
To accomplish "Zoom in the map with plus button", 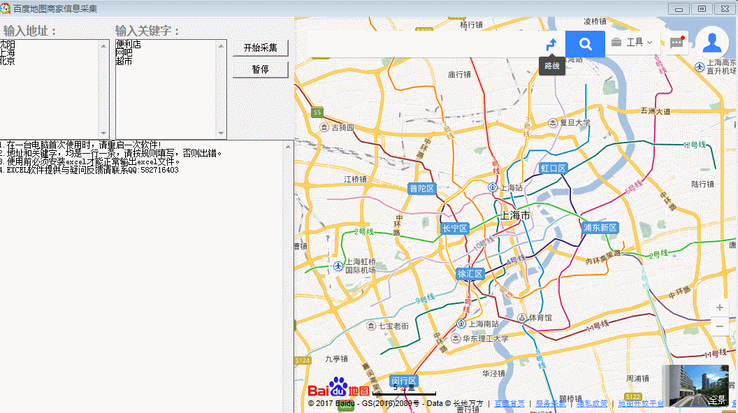I will point(720,307).
